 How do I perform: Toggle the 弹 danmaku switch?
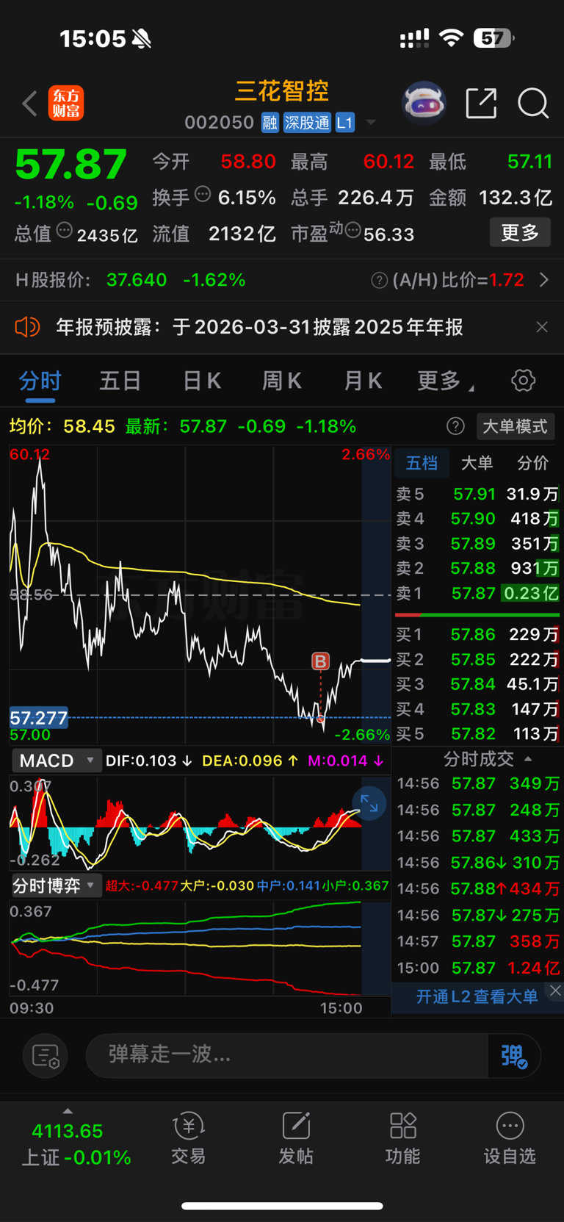514,1056
